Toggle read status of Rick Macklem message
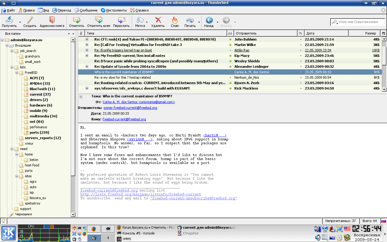 (230, 88)
